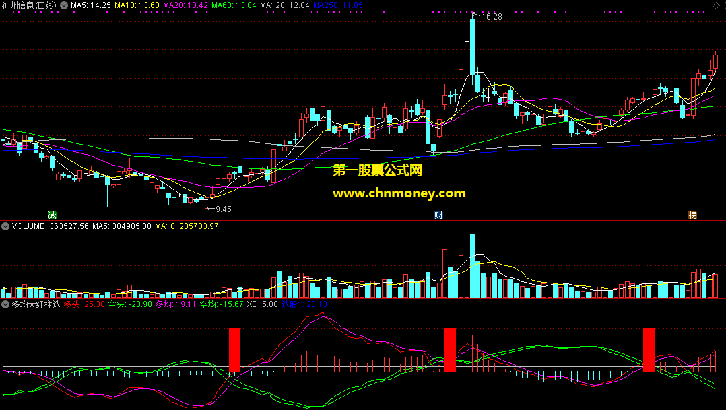This screenshot has width=726, height=410.
Task: Click the MA10: 13.68 label in price header
Action: pyautogui.click(x=137, y=5)
